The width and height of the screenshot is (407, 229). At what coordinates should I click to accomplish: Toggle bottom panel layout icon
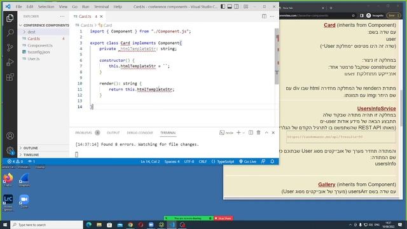coord(230,7)
